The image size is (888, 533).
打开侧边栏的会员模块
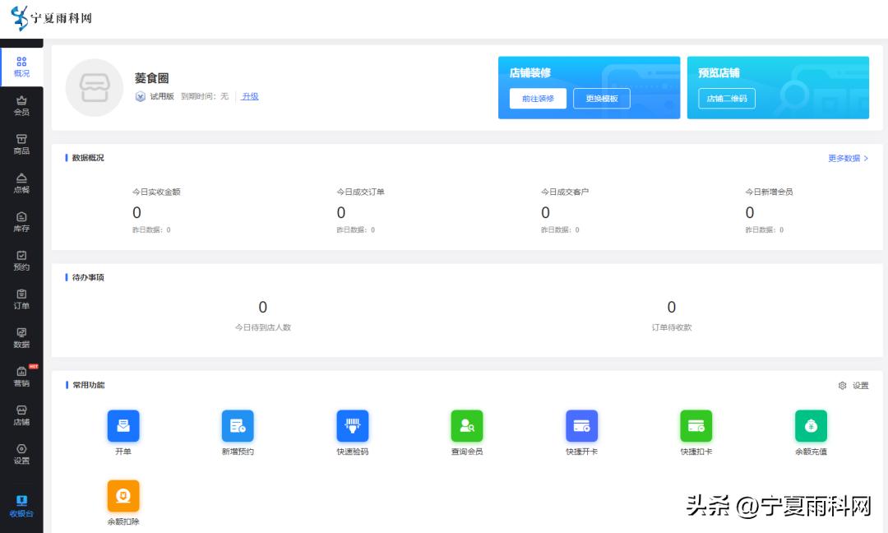click(x=21, y=104)
